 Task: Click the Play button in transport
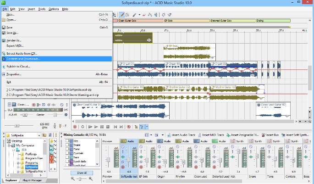tap(96, 127)
